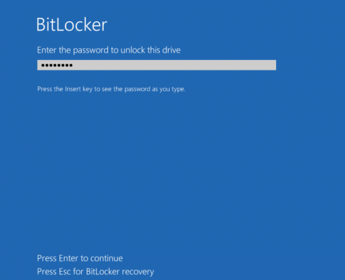The image size is (345, 280).
Task: Click the BitLocker title heading
Action: point(71,24)
